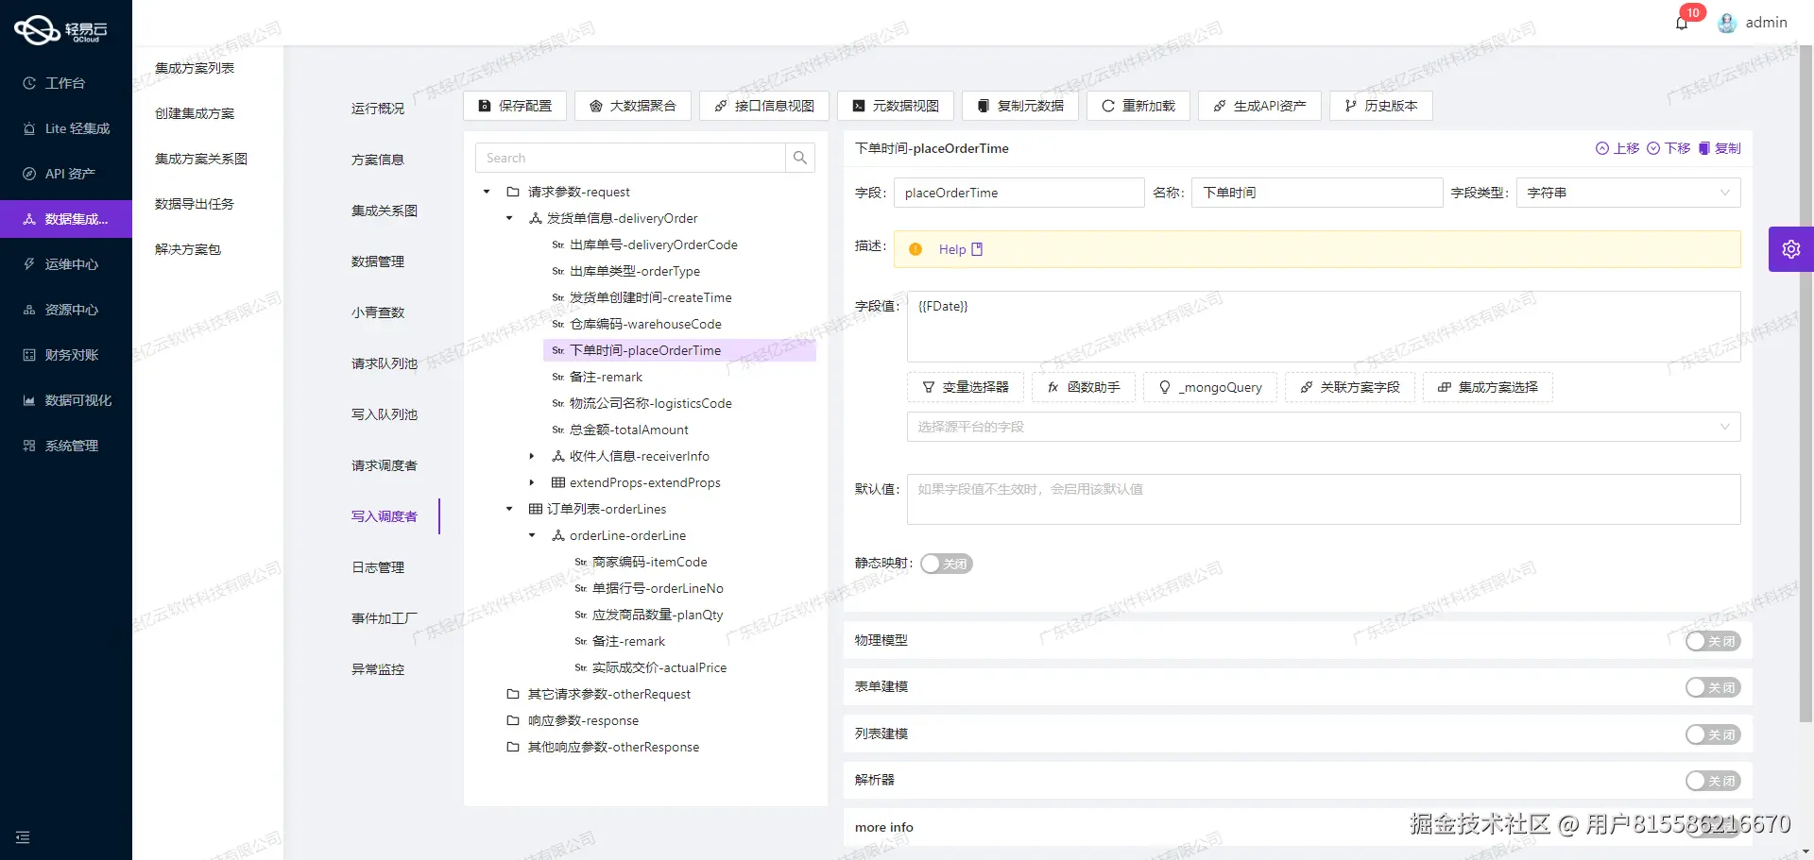Screen dimensions: 1814x860
Task: Switch to 日志管理 in the scheme menu
Action: pyautogui.click(x=377, y=567)
